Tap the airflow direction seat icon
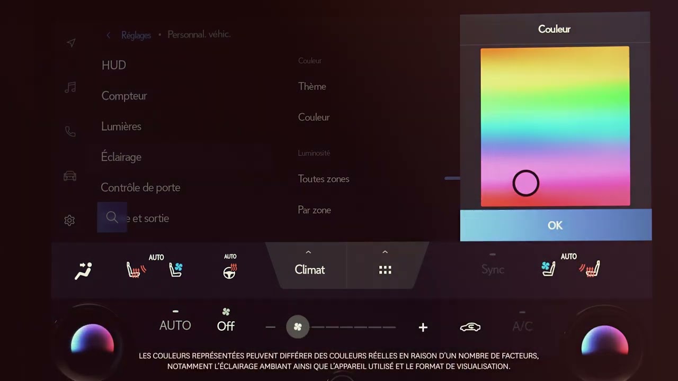 pos(83,270)
